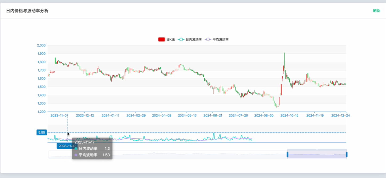Click x-axis date label 2024-08-30
This screenshot has height=178, width=386.
pos(264,115)
